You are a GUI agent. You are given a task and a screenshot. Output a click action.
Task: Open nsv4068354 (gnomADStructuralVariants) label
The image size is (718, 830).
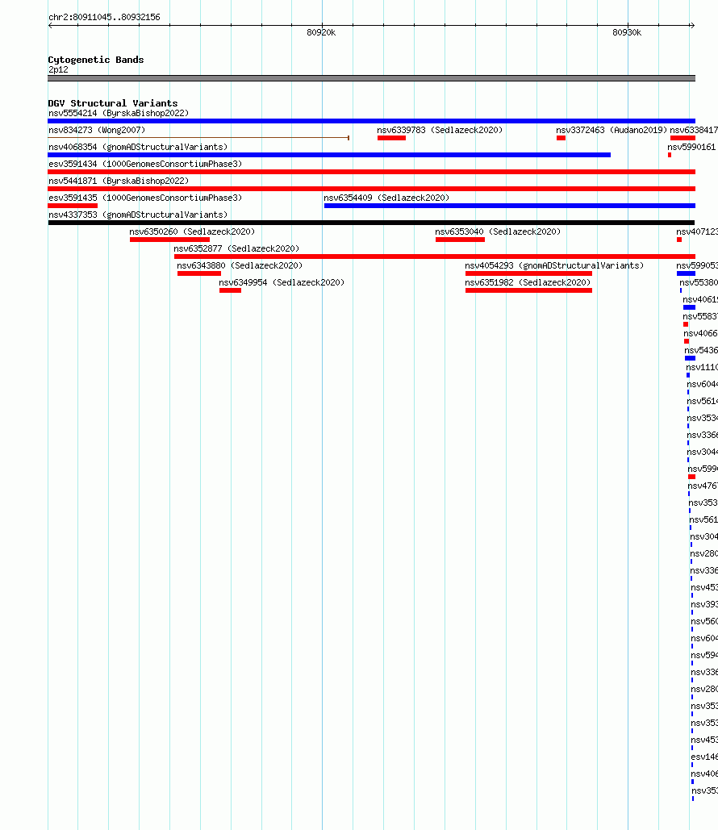tap(138, 147)
